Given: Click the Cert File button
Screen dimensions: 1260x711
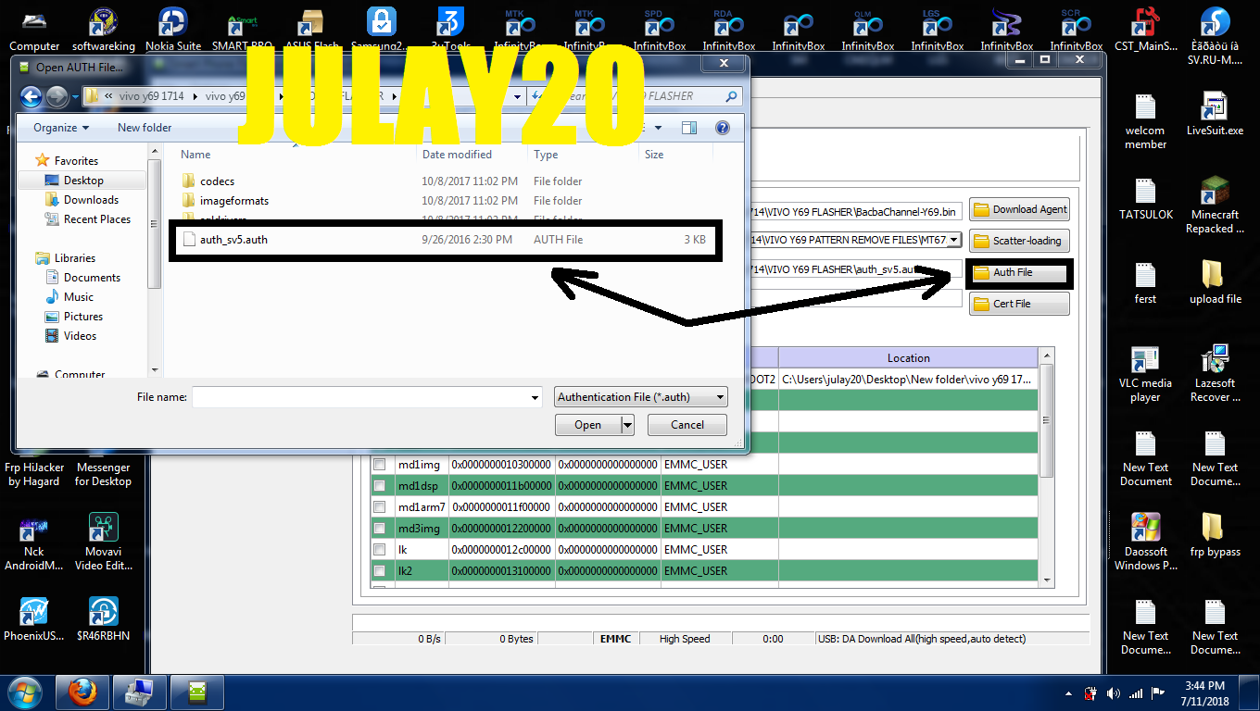Looking at the screenshot, I should [1019, 304].
